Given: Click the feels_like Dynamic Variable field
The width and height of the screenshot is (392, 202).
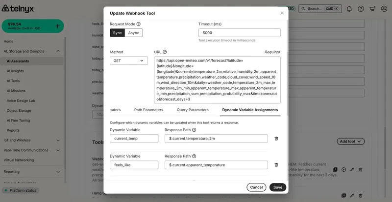Looking at the screenshot, I should pos(134,165).
